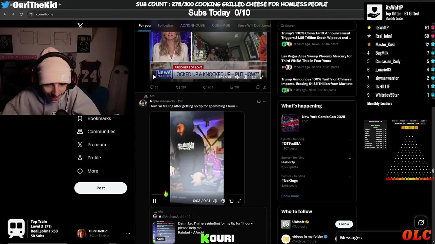Image resolution: width=435 pixels, height=244 pixels.
Task: Open the quoted post's 0:08 video thumbnail
Action: pyautogui.click(x=164, y=232)
